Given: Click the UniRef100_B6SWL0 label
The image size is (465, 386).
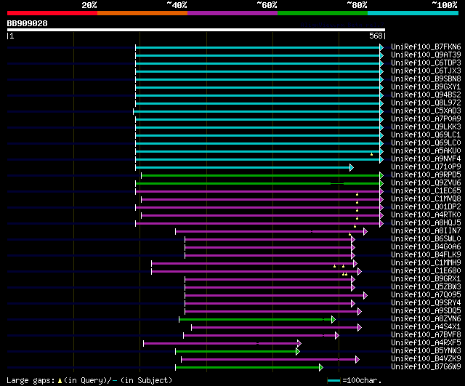Looking at the screenshot, I should pyautogui.click(x=426, y=239).
